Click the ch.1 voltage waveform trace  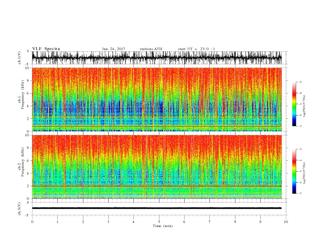point(157,58)
